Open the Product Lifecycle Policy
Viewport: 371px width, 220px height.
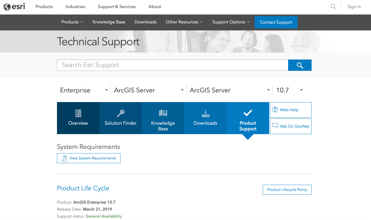287,190
